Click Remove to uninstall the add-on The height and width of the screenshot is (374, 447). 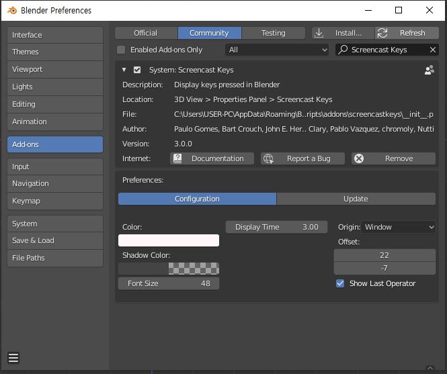[x=393, y=158]
